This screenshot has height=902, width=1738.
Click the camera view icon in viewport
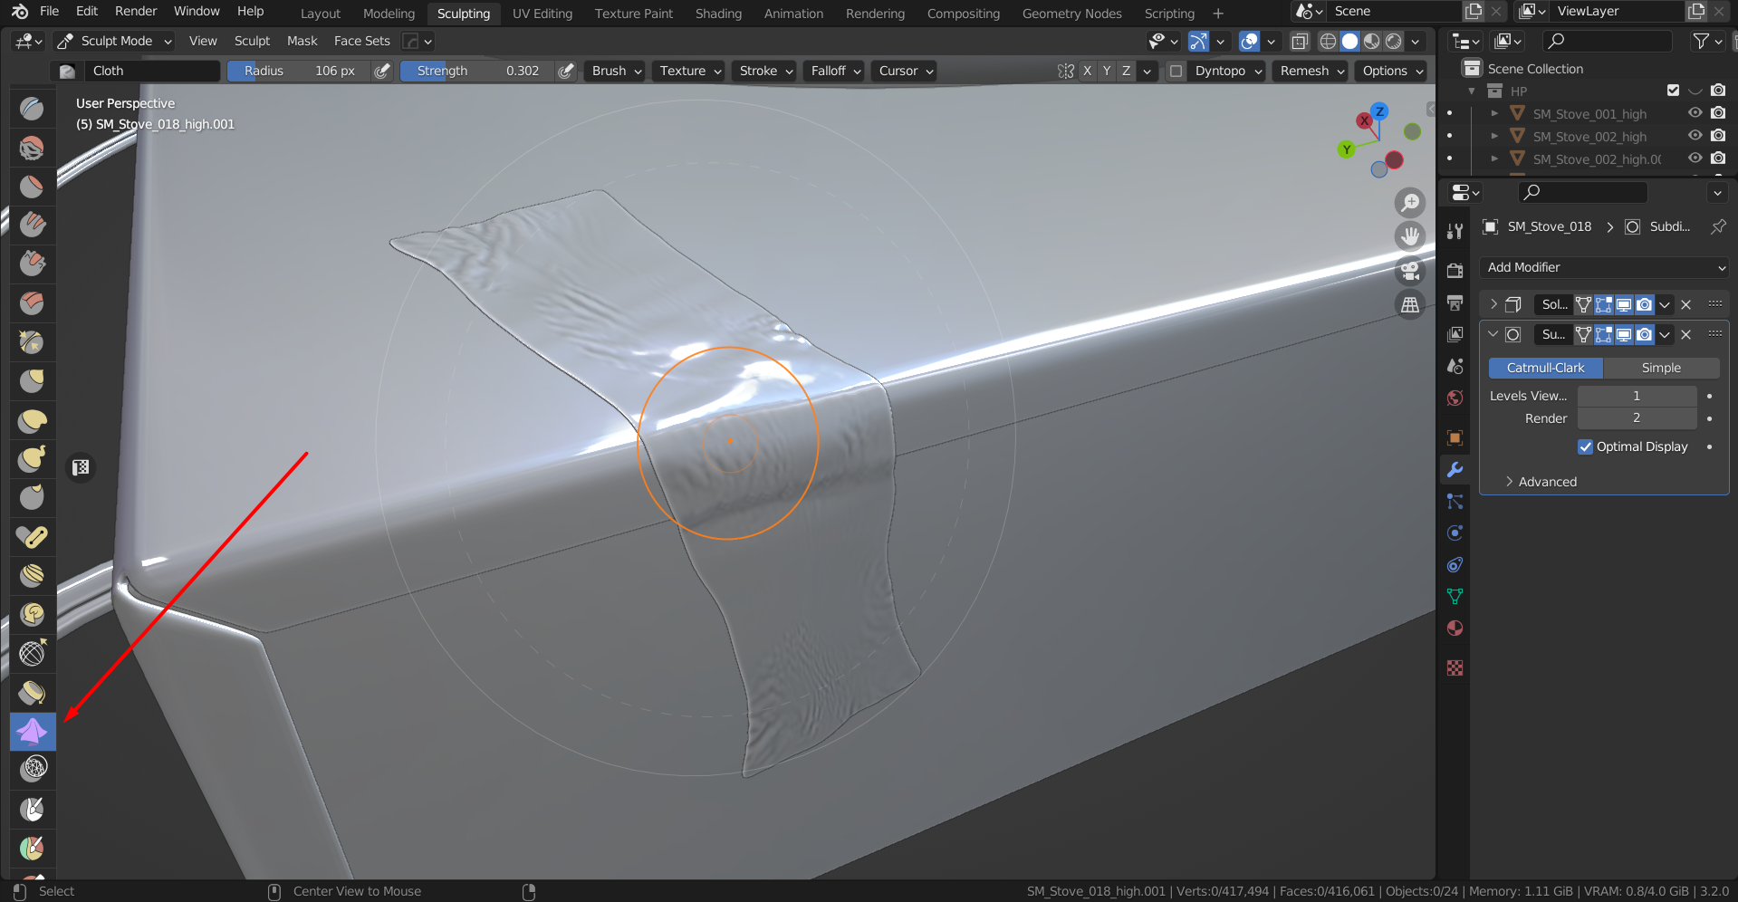(x=1410, y=270)
